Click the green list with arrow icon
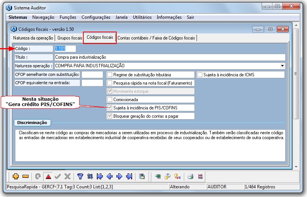This screenshot has height=197, width=307. tap(158, 176)
